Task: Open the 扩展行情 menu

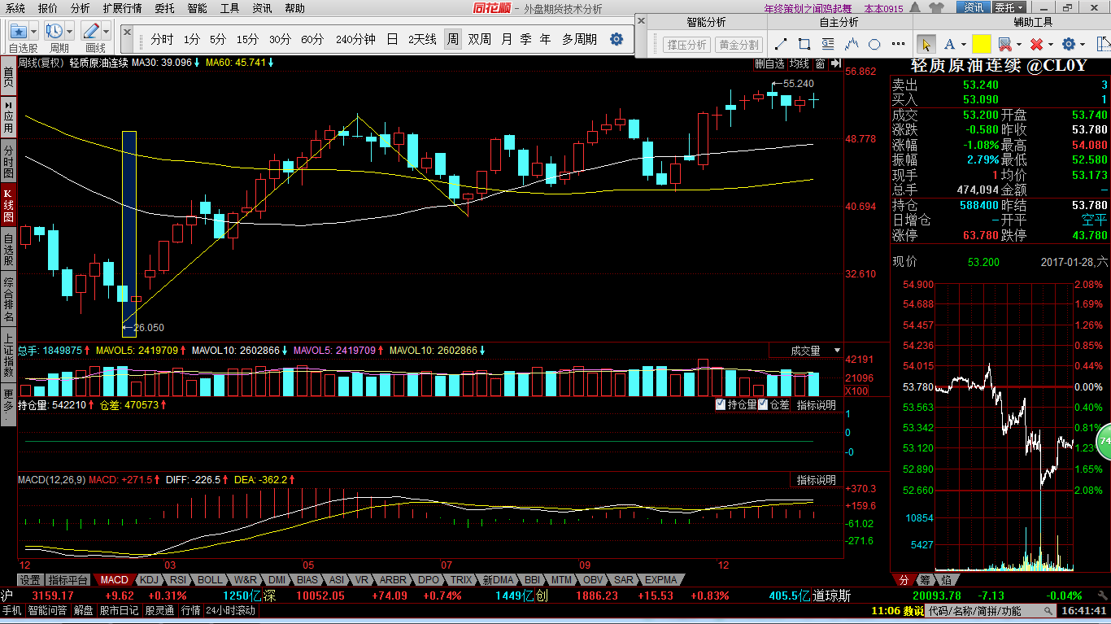Action: [122, 8]
